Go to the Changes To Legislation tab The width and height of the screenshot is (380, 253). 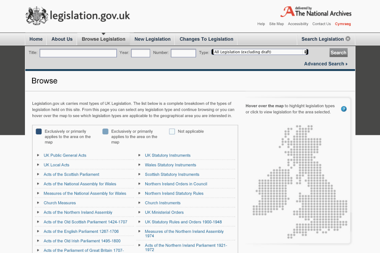pos(206,39)
